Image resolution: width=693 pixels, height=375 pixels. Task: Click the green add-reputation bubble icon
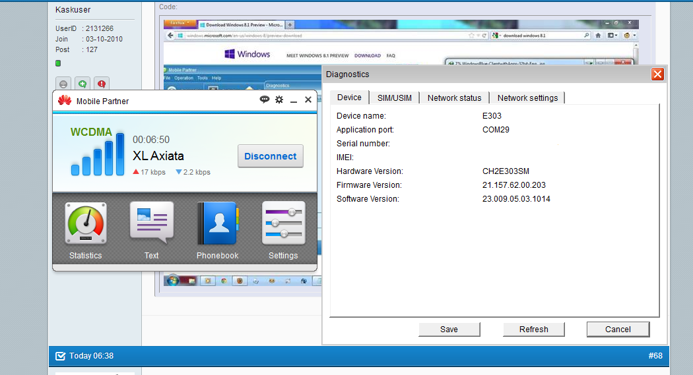tap(82, 84)
